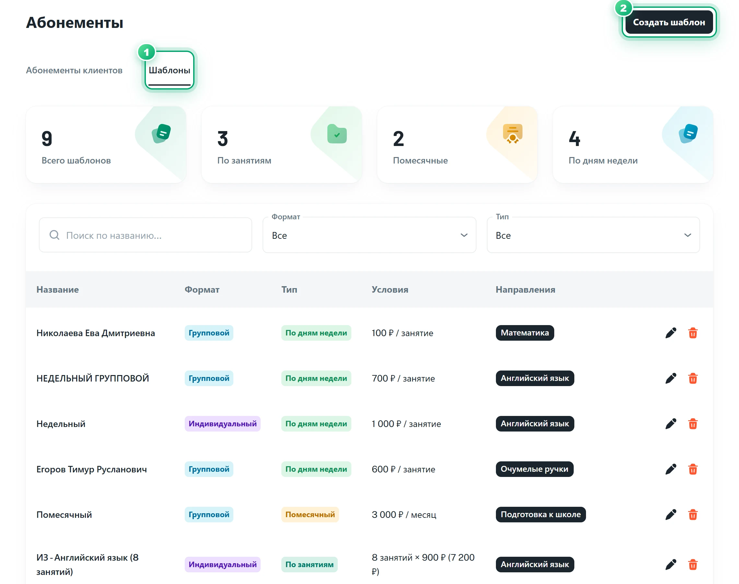Delete the Егоров Тимур Русланович template
Screen dimensions: 739x584
[x=693, y=469]
